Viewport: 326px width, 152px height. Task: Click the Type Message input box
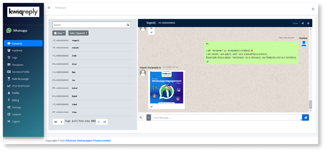[x=226, y=118]
